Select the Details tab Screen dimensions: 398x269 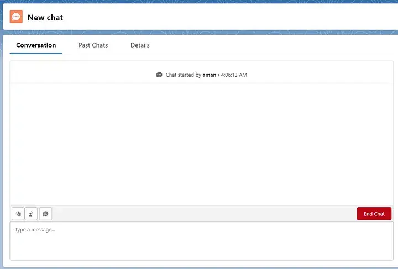140,45
